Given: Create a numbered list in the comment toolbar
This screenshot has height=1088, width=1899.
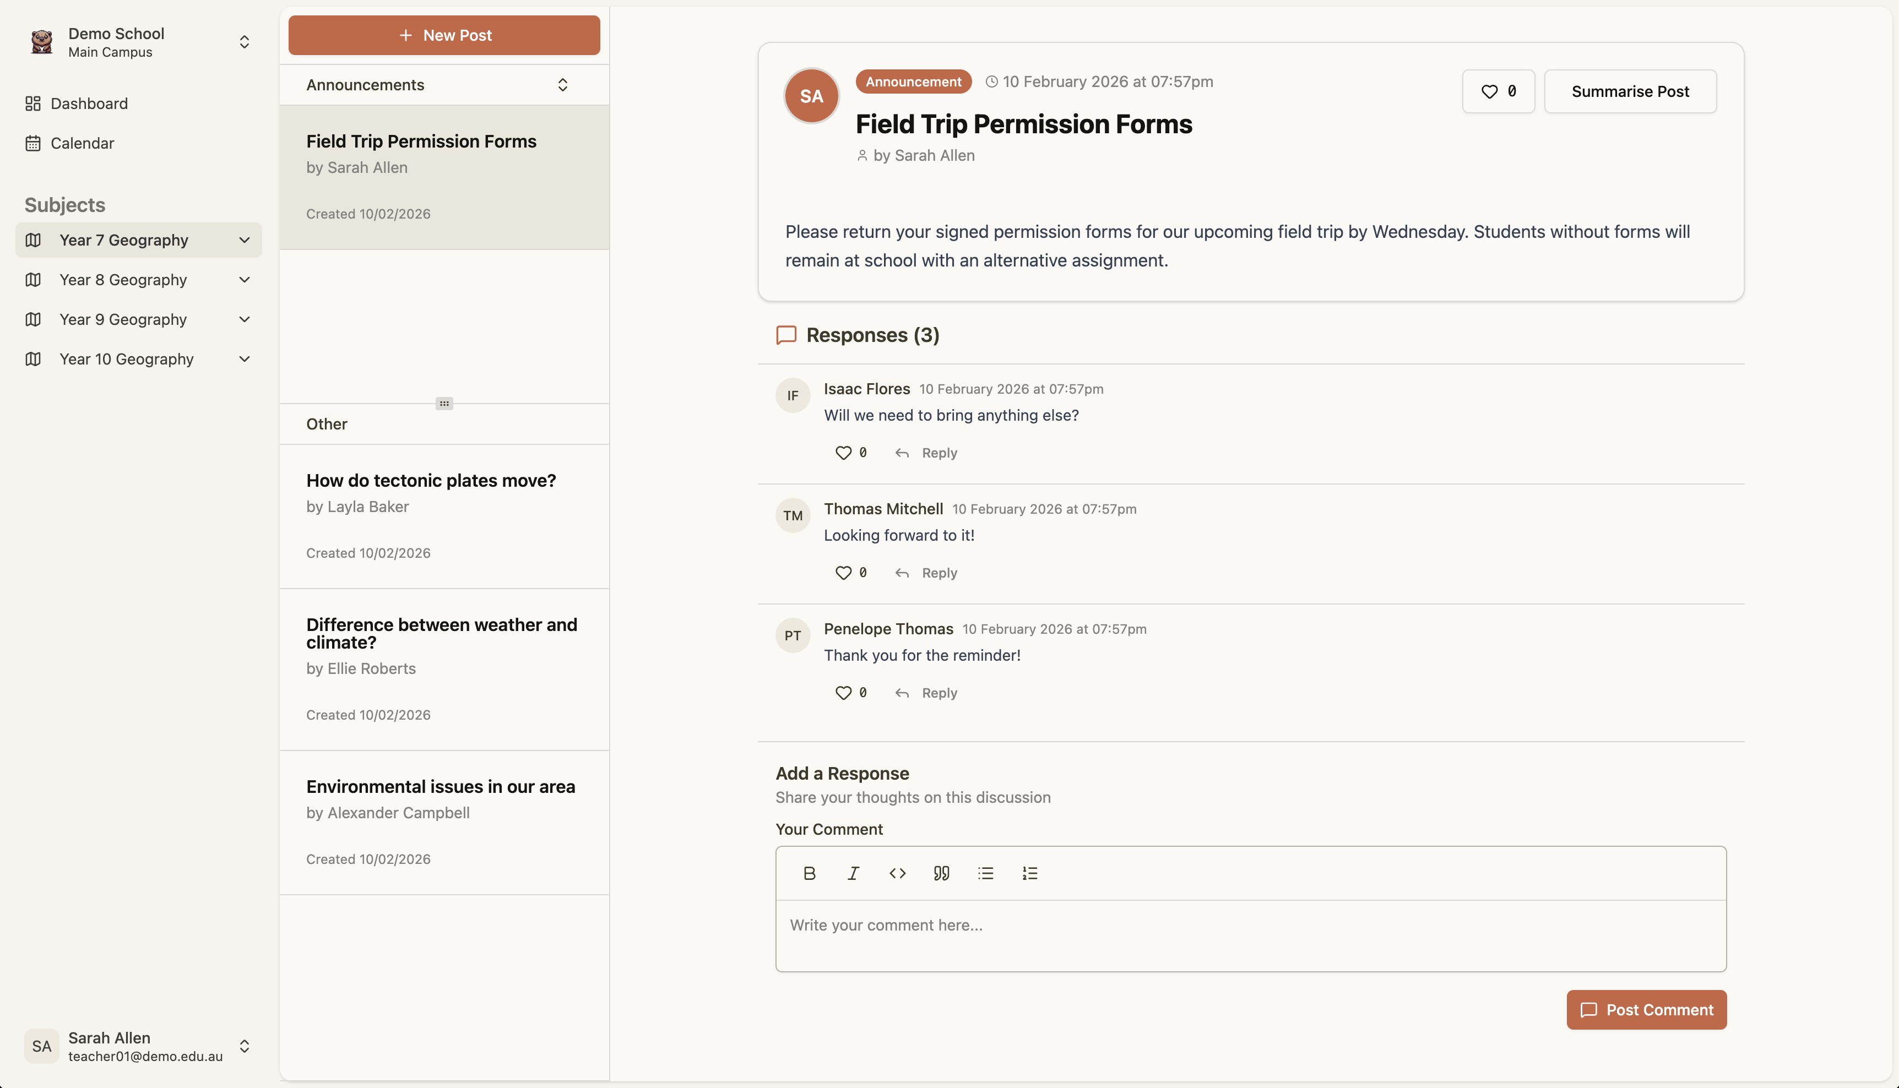Looking at the screenshot, I should (x=1029, y=873).
